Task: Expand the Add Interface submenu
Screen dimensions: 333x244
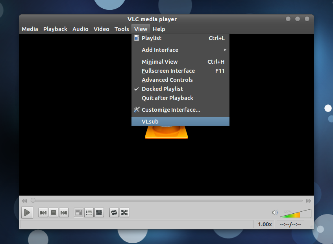Action: (160, 50)
